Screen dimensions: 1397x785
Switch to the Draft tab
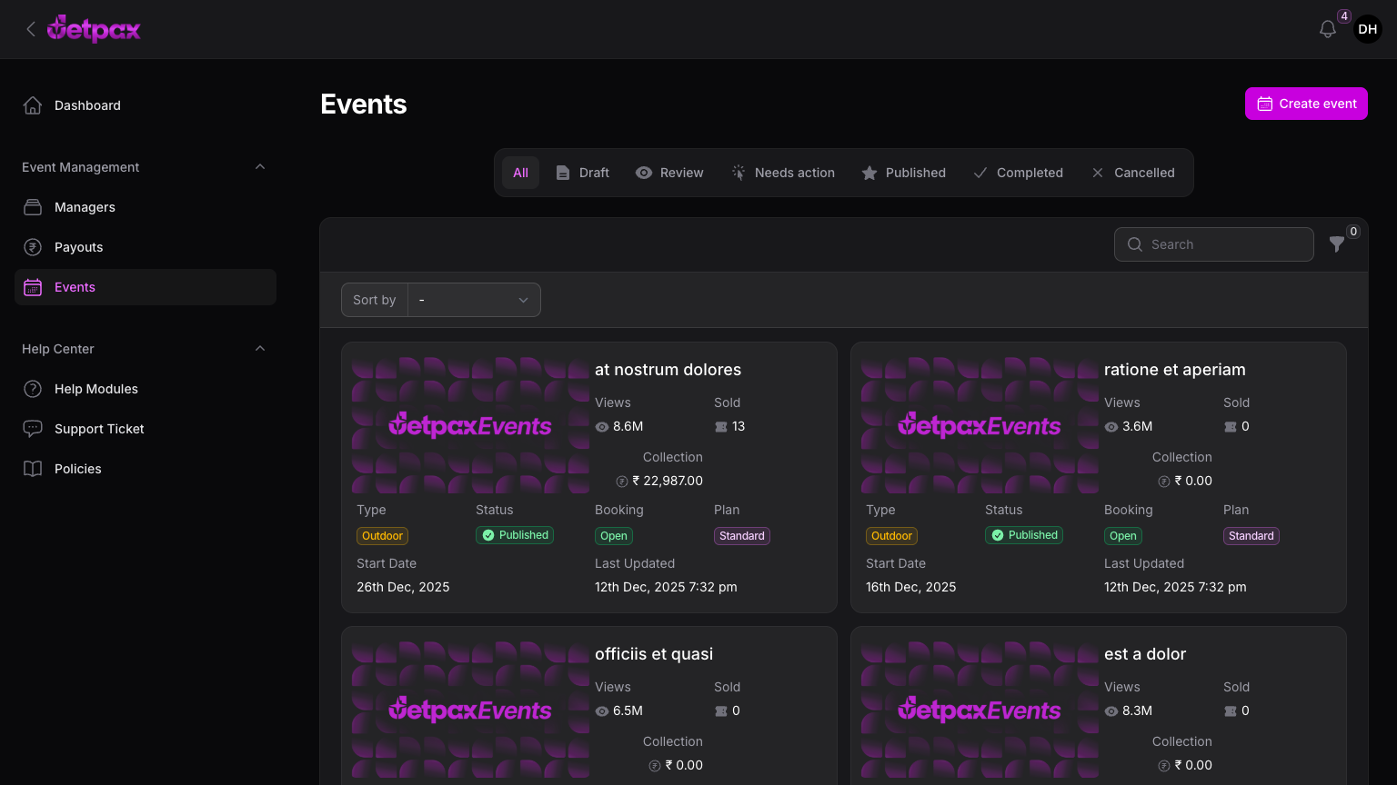(x=582, y=173)
